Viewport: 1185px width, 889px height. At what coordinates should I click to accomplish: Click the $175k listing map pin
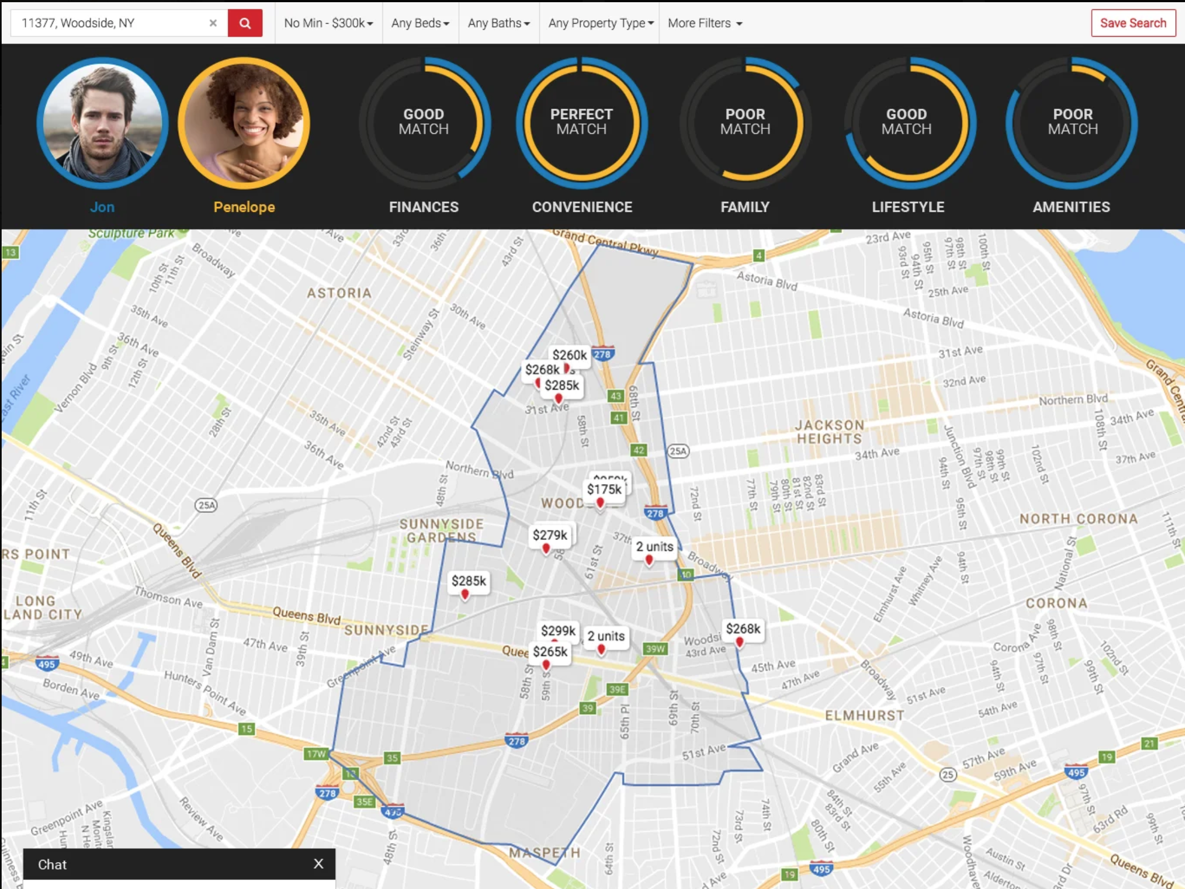coord(604,489)
